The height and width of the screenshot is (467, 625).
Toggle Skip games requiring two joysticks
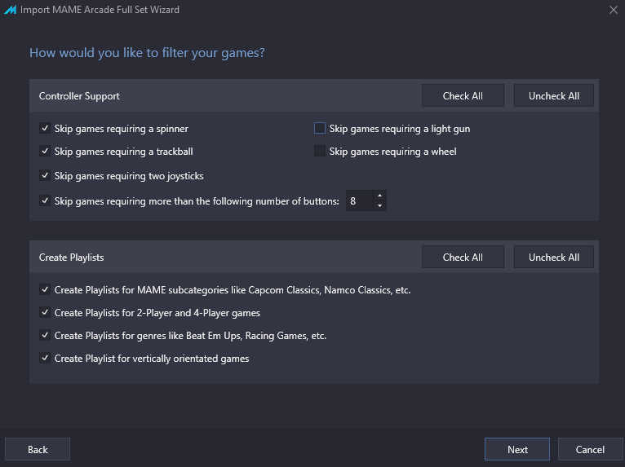click(45, 175)
